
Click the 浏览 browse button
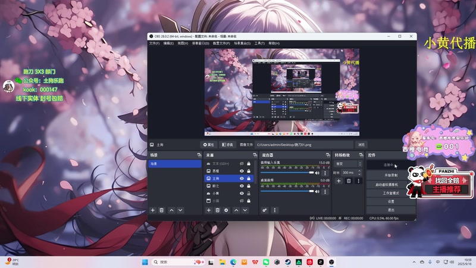click(361, 145)
